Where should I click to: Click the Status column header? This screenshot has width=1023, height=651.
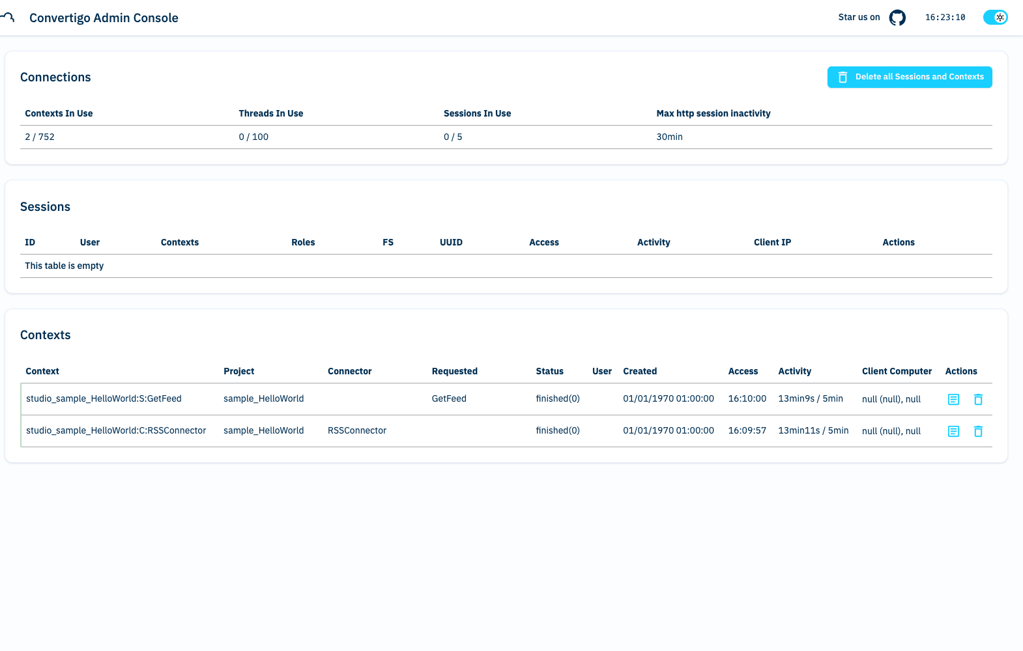click(549, 371)
